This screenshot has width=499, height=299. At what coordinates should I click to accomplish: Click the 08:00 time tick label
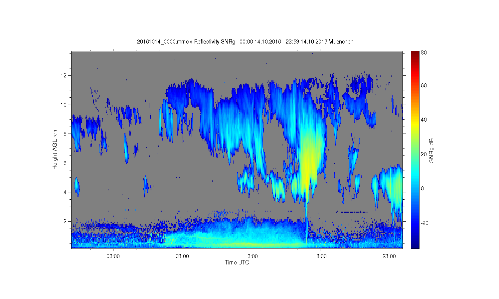(x=182, y=256)
